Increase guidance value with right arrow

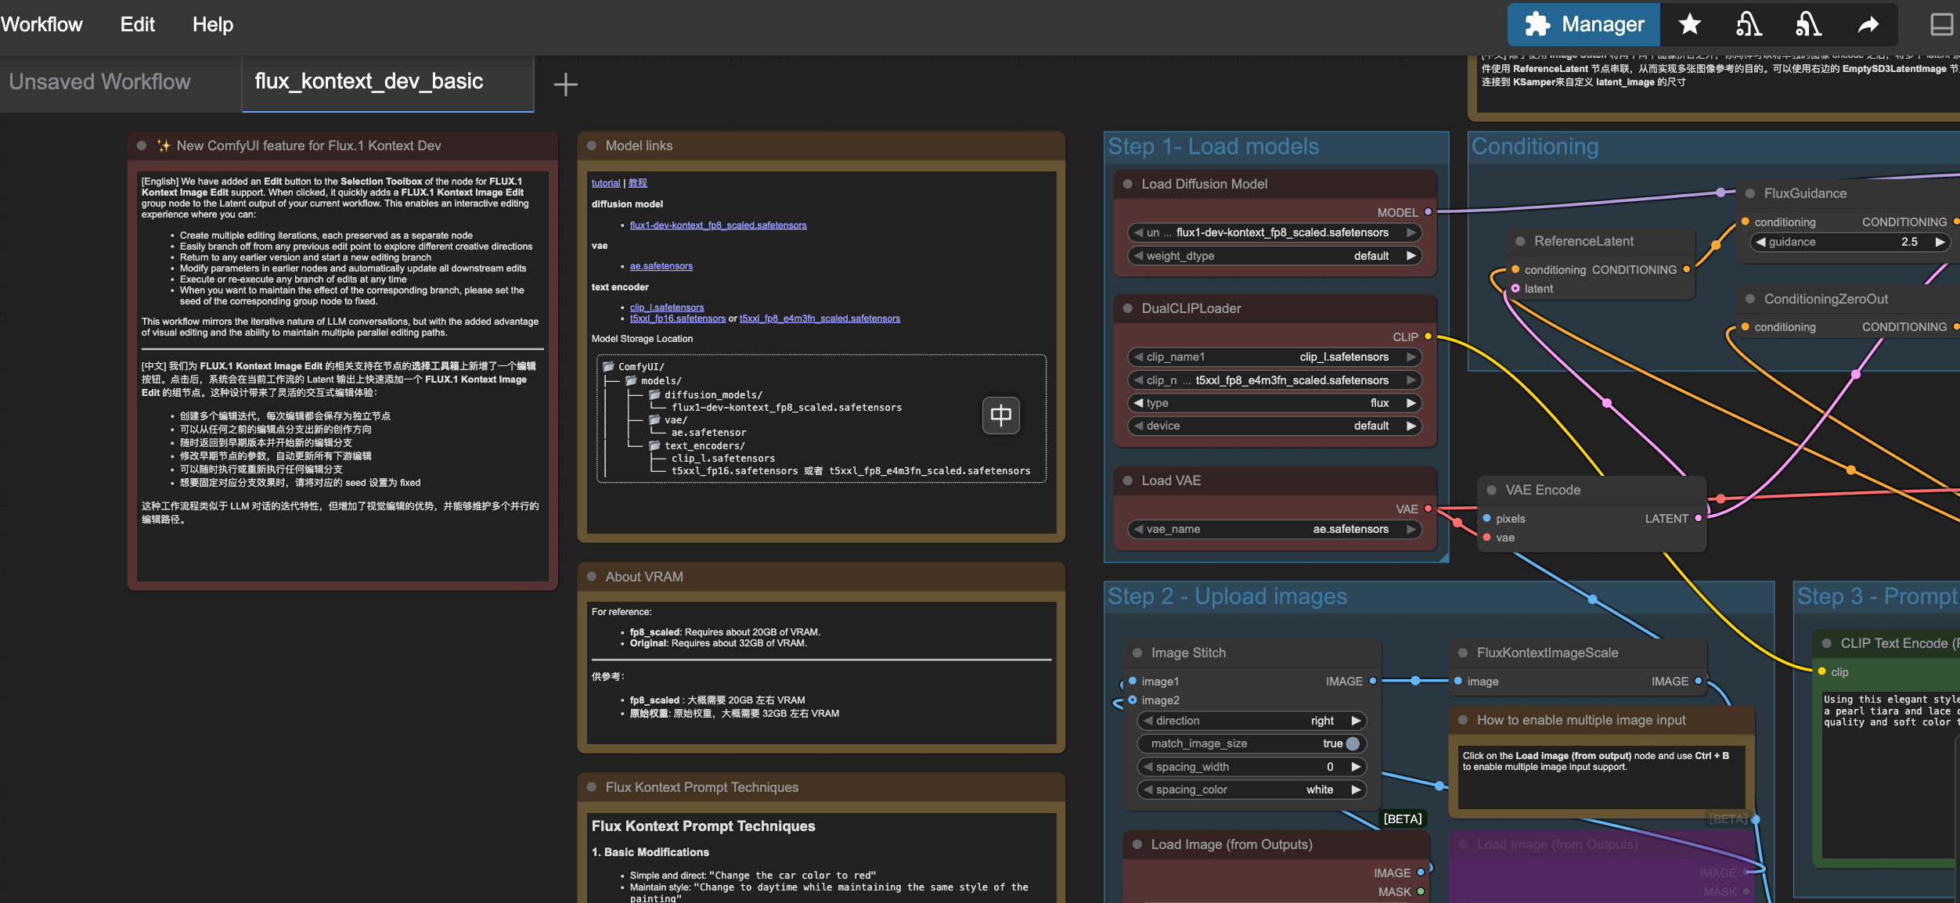click(1940, 242)
